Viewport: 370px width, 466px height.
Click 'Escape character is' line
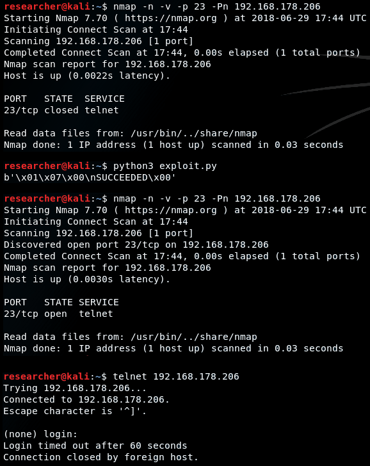(75, 411)
